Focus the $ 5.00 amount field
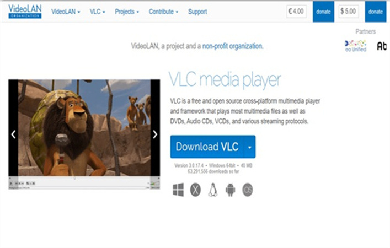Image resolution: width=390 pixels, height=248 pixels. click(x=349, y=12)
